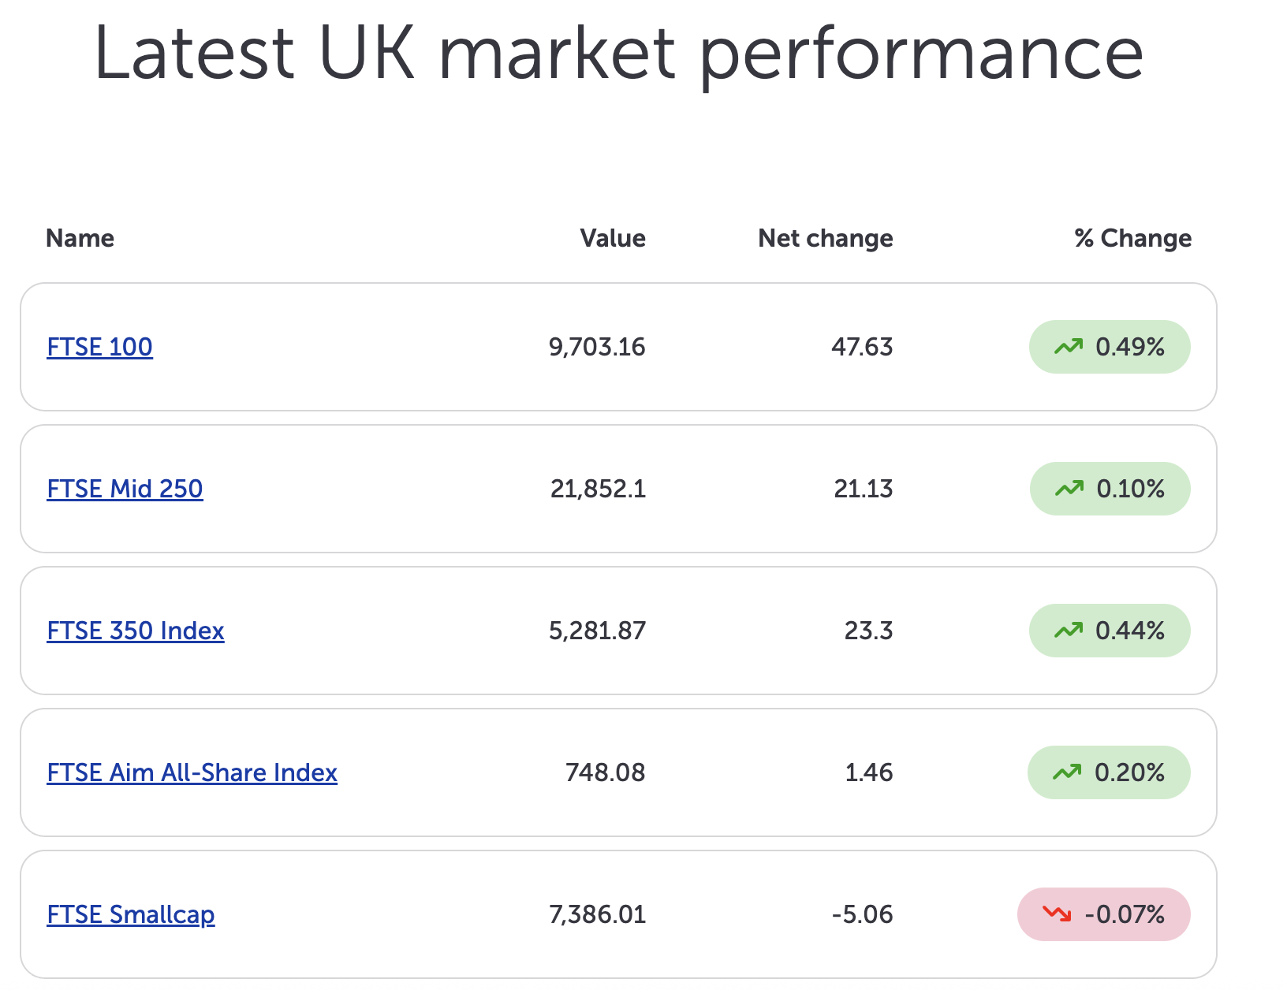Select the FTSE Mid 250 link

click(125, 489)
